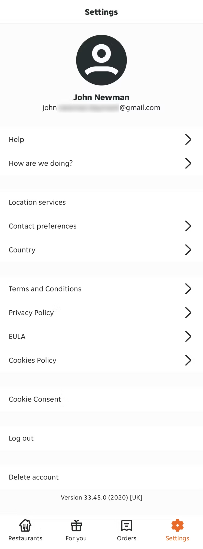The height and width of the screenshot is (549, 203).
Task: Click the Terms and Conditions chevron
Action: pos(188,289)
